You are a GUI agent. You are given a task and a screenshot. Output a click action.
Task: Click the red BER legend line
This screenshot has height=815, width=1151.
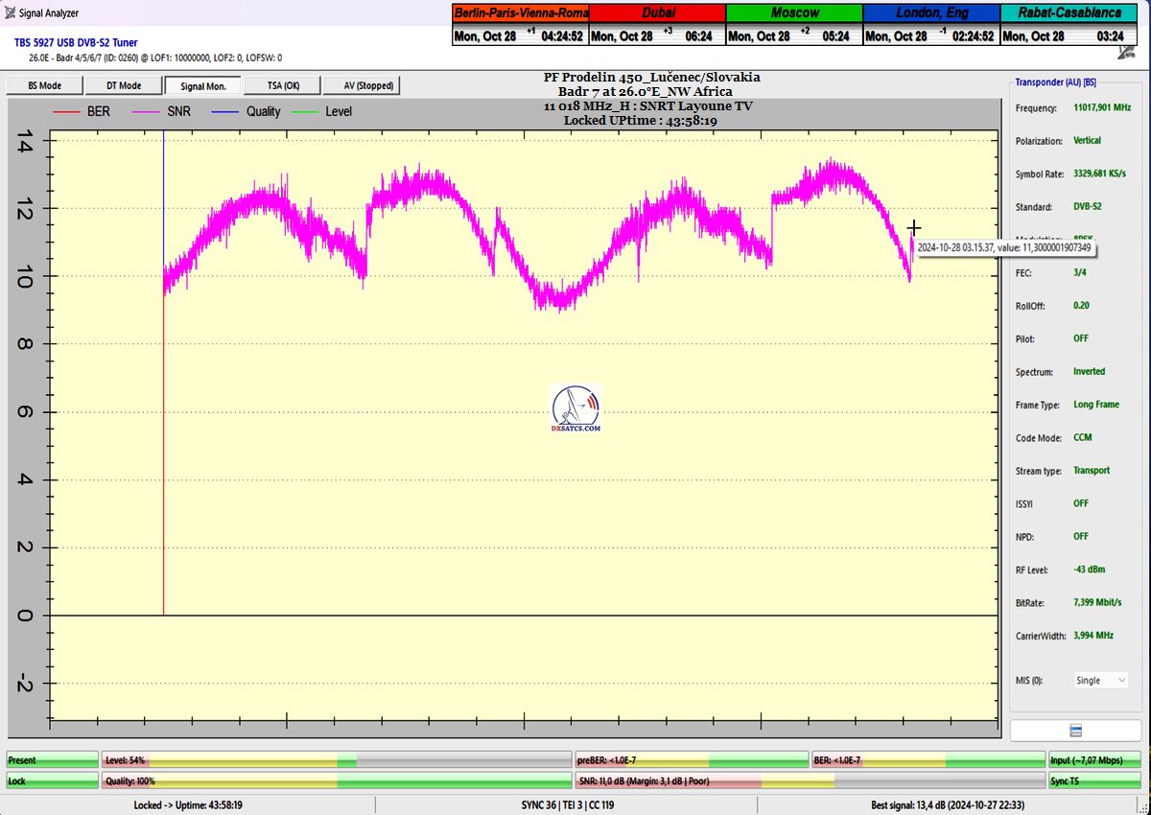pos(66,112)
